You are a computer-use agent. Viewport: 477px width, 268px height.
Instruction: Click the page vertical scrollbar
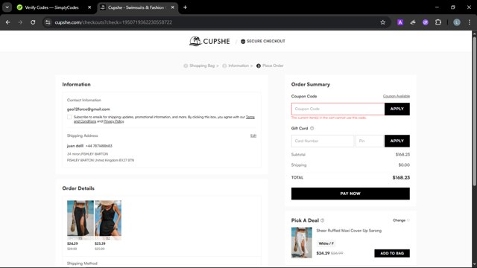[x=474, y=110]
